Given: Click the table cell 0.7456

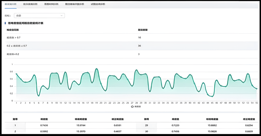Looking at the screenshot, I should [x=175, y=132].
